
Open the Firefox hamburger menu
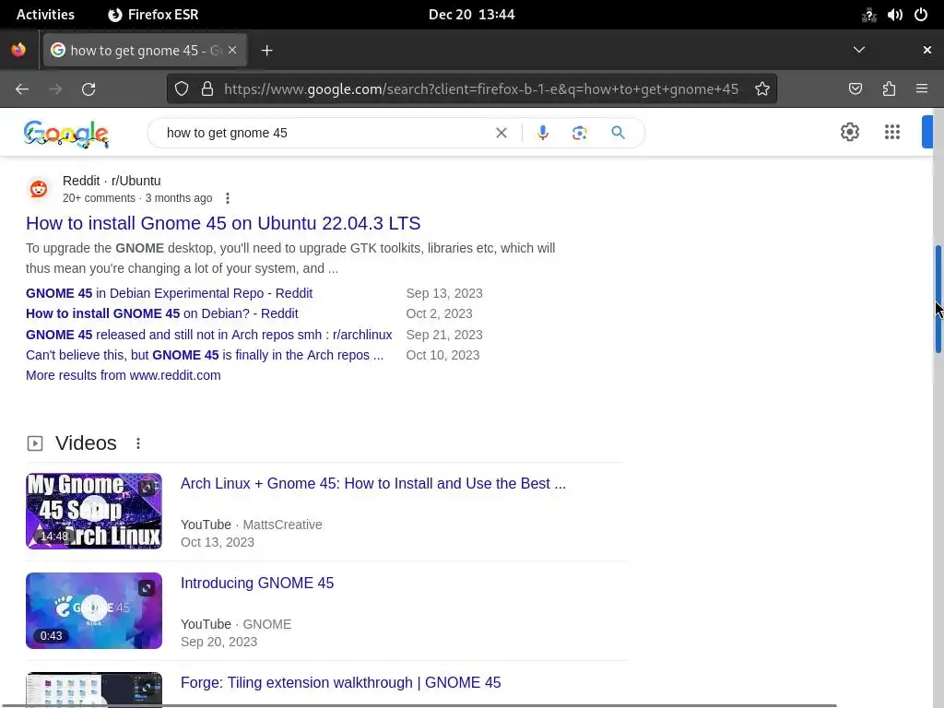tap(922, 89)
